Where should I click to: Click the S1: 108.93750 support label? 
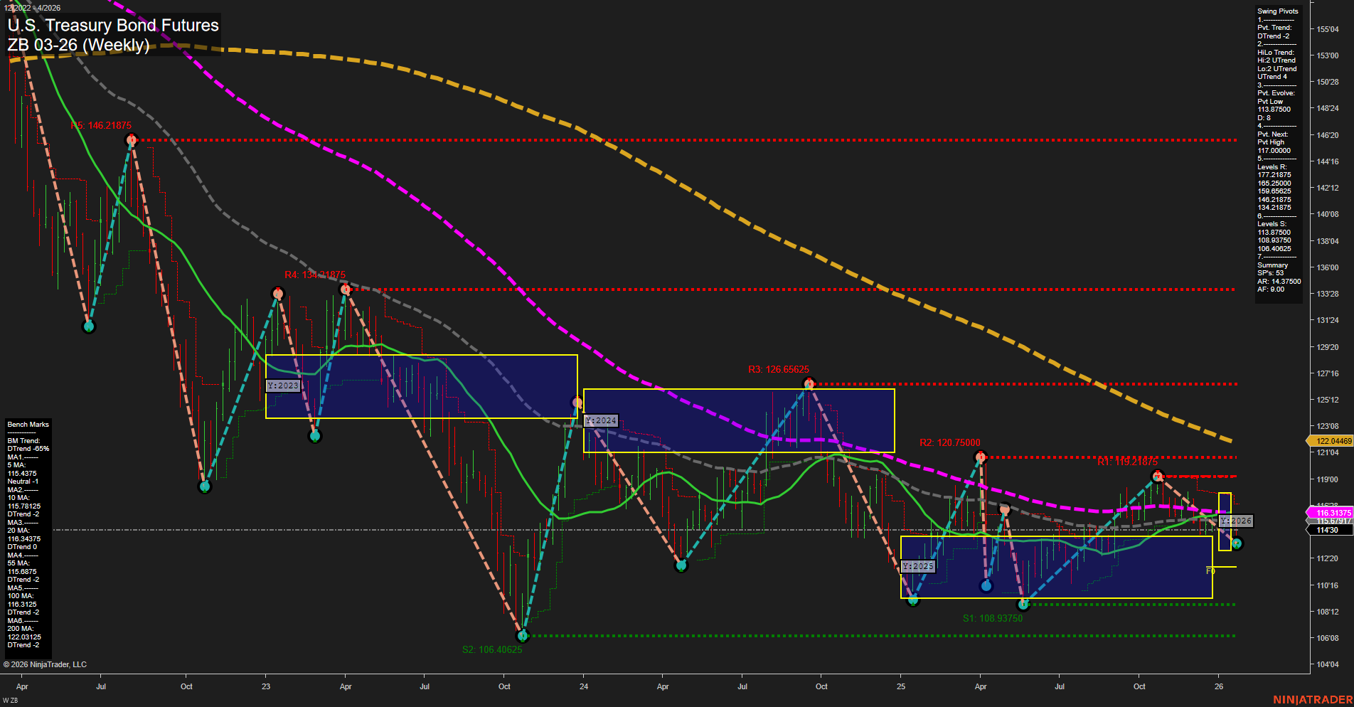993,618
